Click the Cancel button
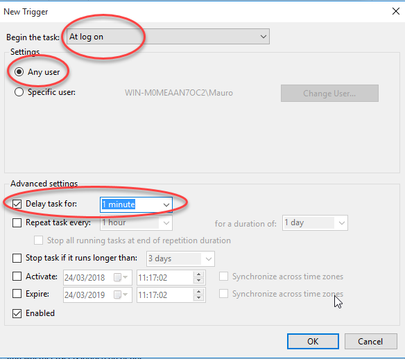The height and width of the screenshot is (359, 405). pos(370,342)
